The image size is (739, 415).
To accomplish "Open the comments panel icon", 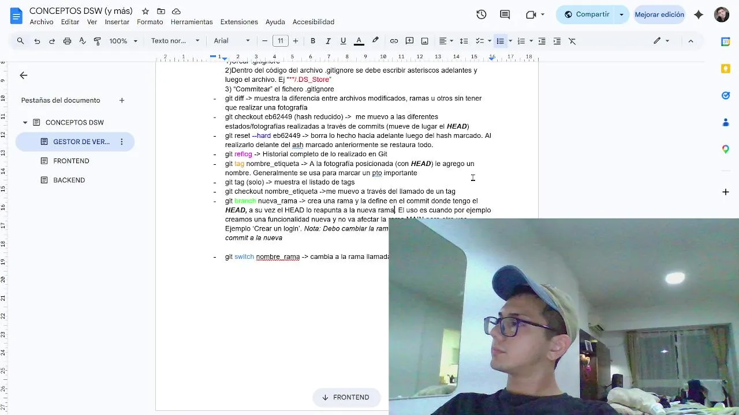I will tap(505, 14).
